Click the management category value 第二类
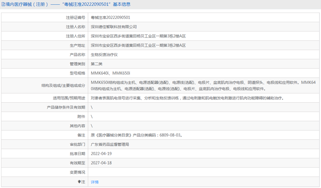This screenshot has width=321, height=188. click(97, 64)
